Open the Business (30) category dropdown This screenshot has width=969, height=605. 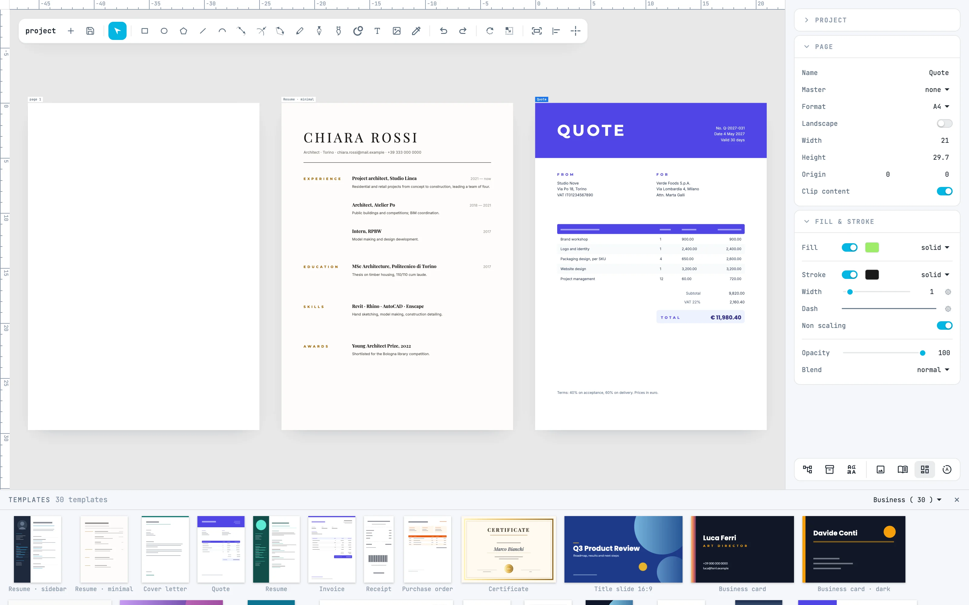coord(907,500)
